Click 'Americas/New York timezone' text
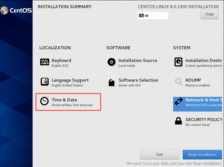Viewport: 224px width, 167px height. (72, 105)
